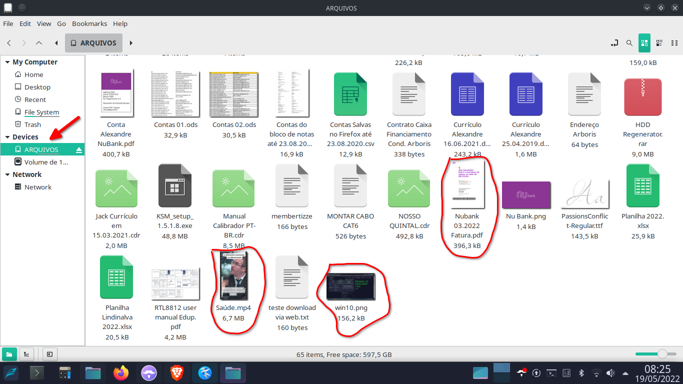Hide the sidebar toggle button
The height and width of the screenshot is (384, 683).
tap(49, 354)
